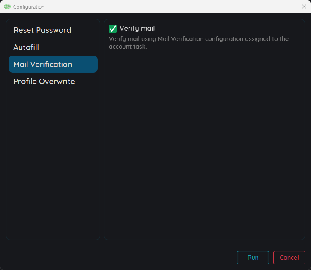
Task: Click the 'Configuration' window title text
Action: click(x=29, y=7)
